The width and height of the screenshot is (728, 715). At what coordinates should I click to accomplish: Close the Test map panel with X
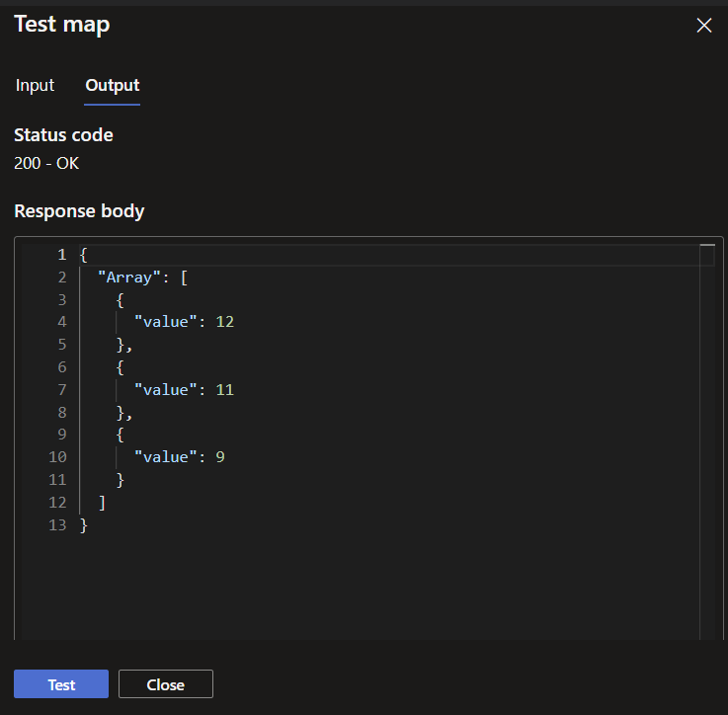point(704,25)
